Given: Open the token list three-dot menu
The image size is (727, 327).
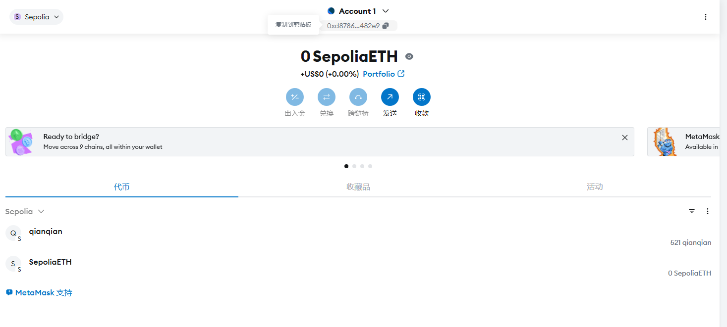Looking at the screenshot, I should [x=708, y=211].
